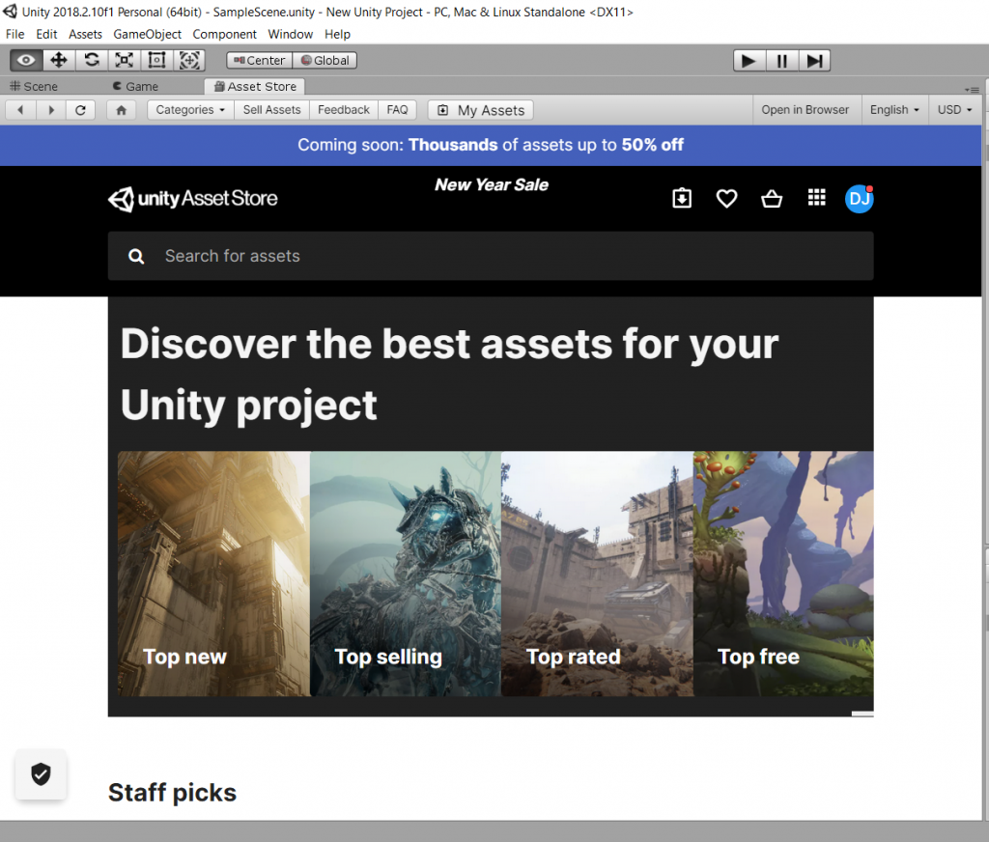This screenshot has height=842, width=989.
Task: Go to Asset Store home page
Action: pyautogui.click(x=122, y=110)
